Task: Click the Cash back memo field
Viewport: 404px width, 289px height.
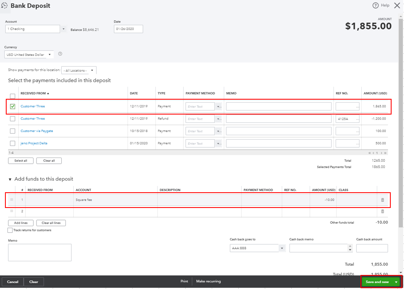Action: (319, 248)
